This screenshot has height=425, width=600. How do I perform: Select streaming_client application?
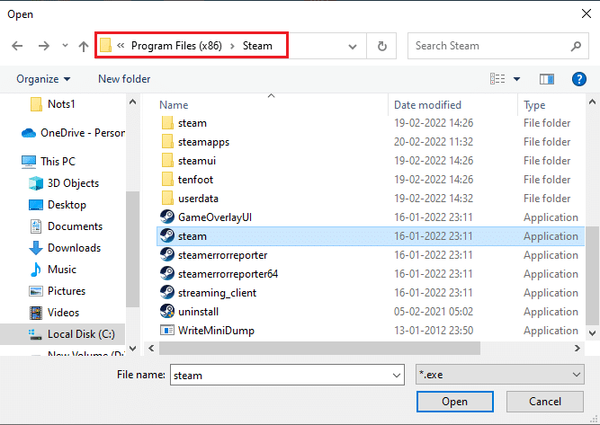371,293
